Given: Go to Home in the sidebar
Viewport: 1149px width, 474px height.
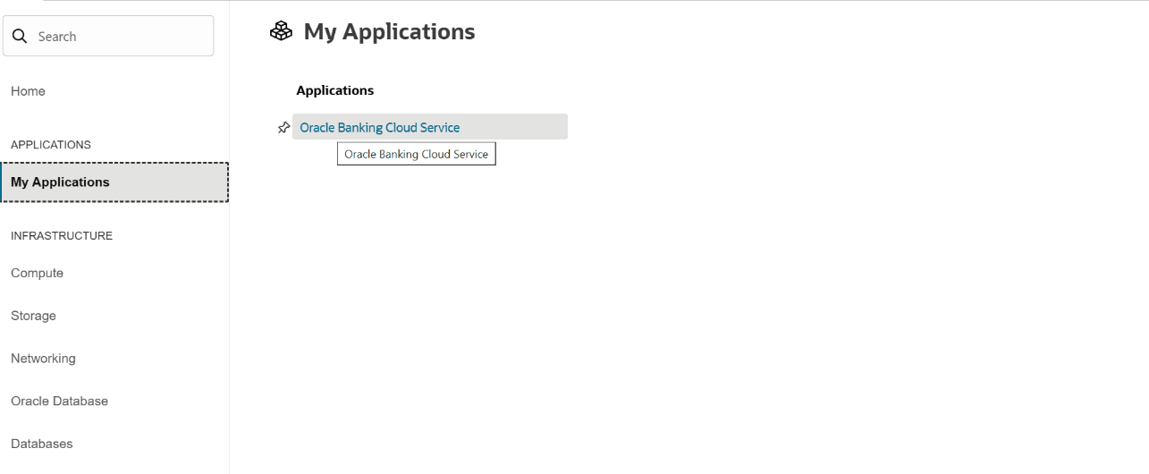Looking at the screenshot, I should (28, 91).
